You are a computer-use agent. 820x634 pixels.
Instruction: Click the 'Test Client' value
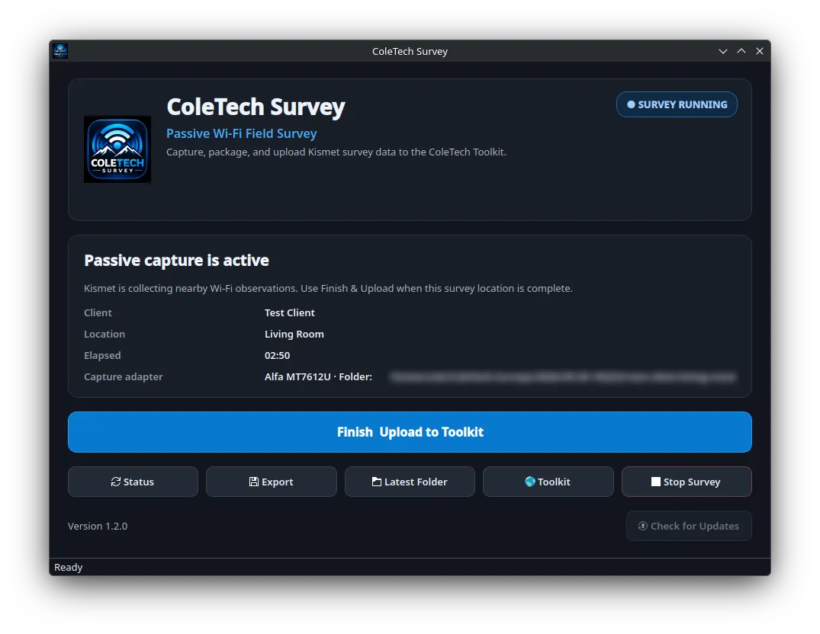(x=289, y=313)
